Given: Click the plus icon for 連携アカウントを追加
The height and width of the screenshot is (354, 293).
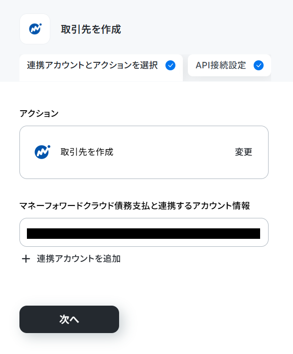Looking at the screenshot, I should [x=26, y=259].
